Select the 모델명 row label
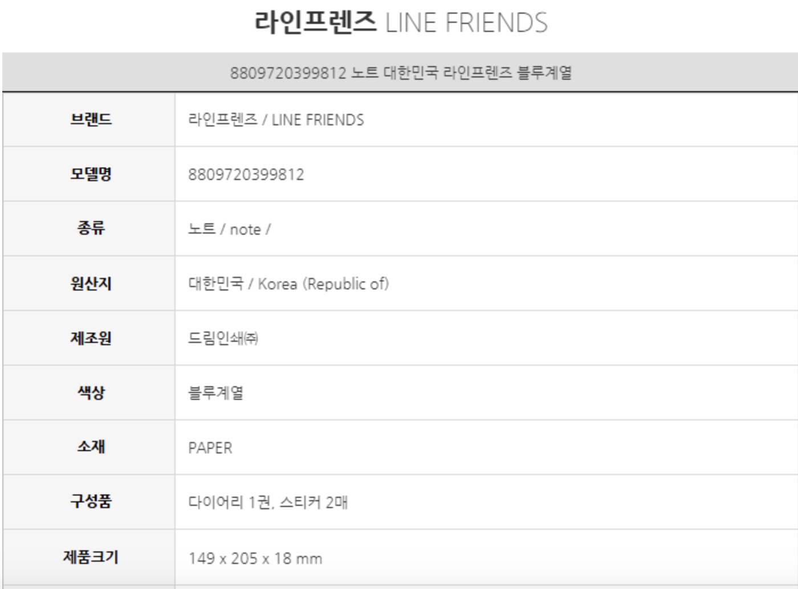798x589 pixels. click(91, 174)
